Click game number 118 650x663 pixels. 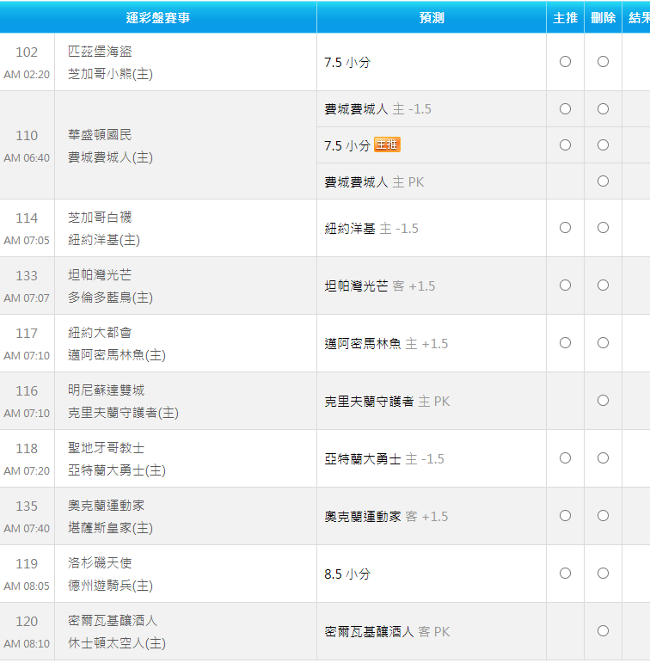coord(27,449)
